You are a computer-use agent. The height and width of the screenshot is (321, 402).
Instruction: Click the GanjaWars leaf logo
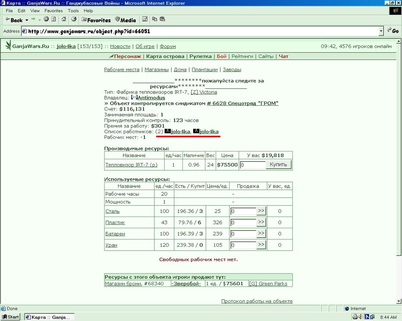tap(8, 45)
